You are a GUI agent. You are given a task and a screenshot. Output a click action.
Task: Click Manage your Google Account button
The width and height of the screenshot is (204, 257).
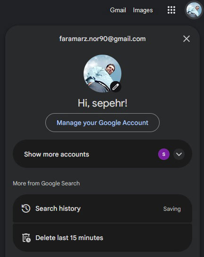[102, 123]
